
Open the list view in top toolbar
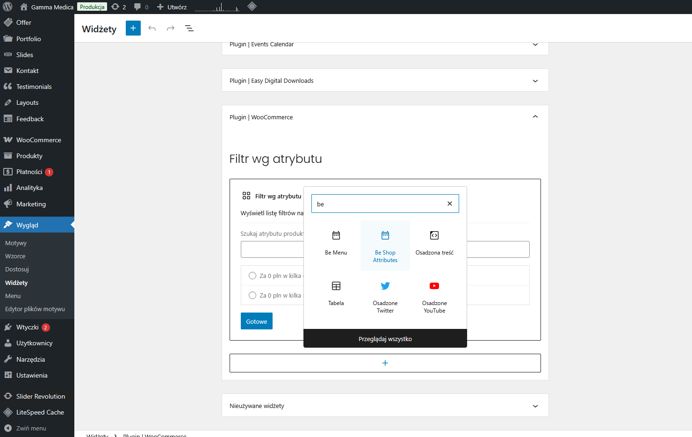click(189, 29)
